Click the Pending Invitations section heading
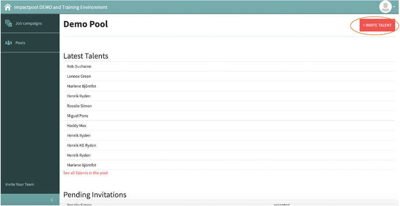 coord(95,195)
